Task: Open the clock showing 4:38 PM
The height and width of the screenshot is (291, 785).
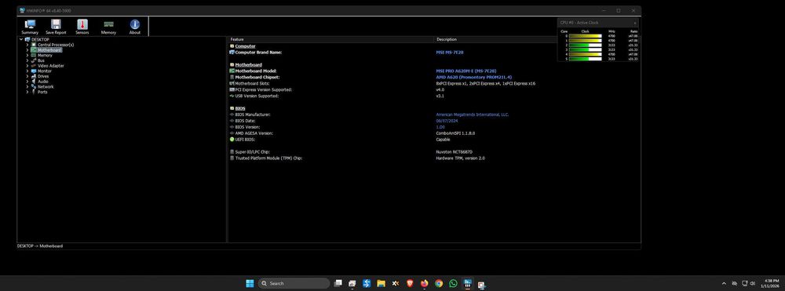Action: (769, 283)
